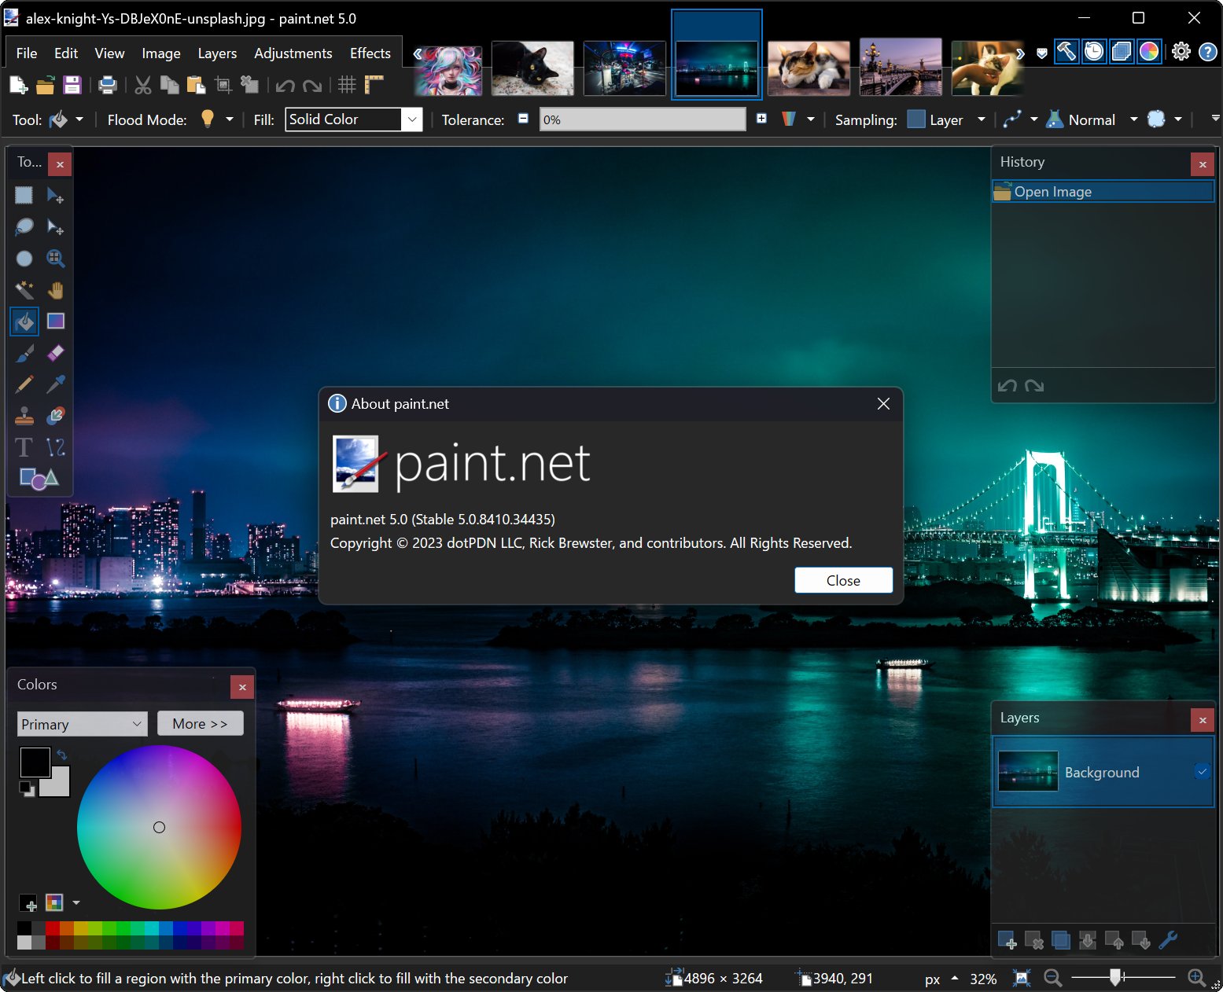Activate the Eraser tool
Image resolution: width=1223 pixels, height=992 pixels.
[x=55, y=352]
